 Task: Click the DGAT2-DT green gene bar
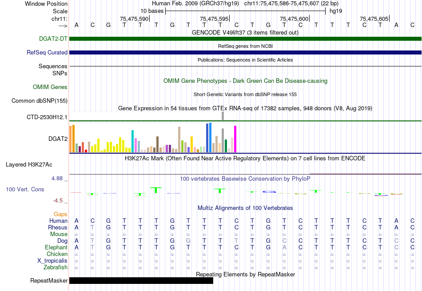point(245,39)
